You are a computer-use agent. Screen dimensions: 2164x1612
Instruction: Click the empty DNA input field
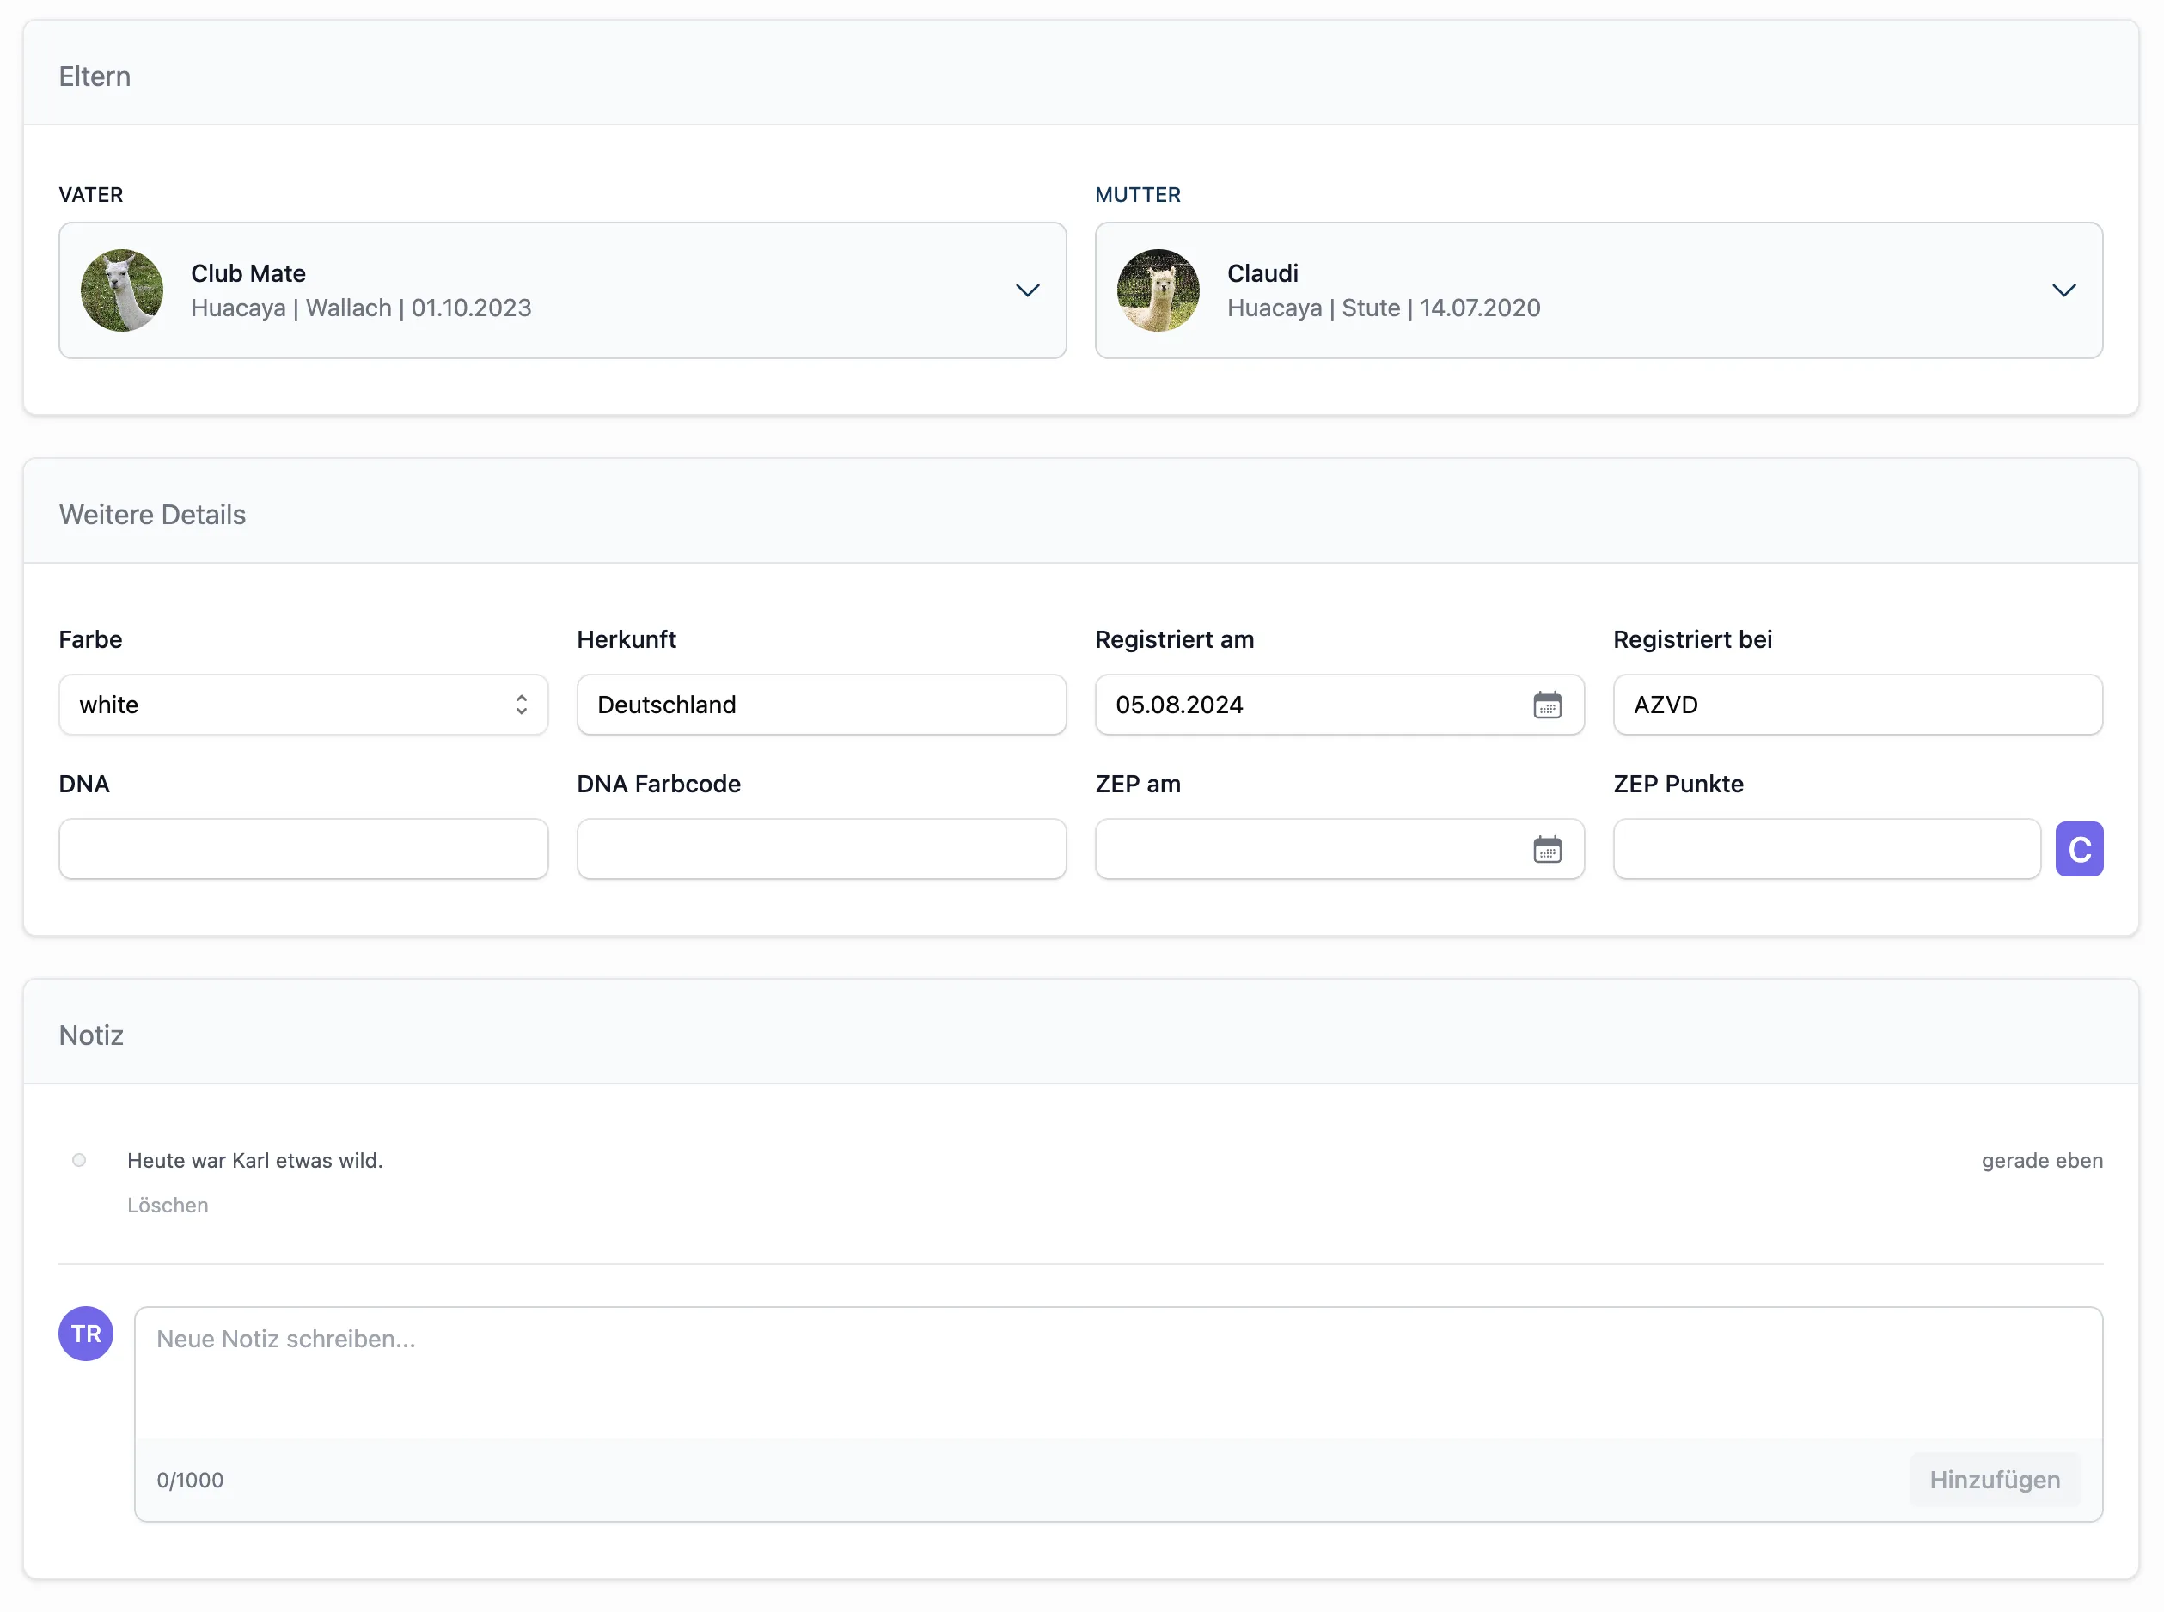click(x=303, y=849)
